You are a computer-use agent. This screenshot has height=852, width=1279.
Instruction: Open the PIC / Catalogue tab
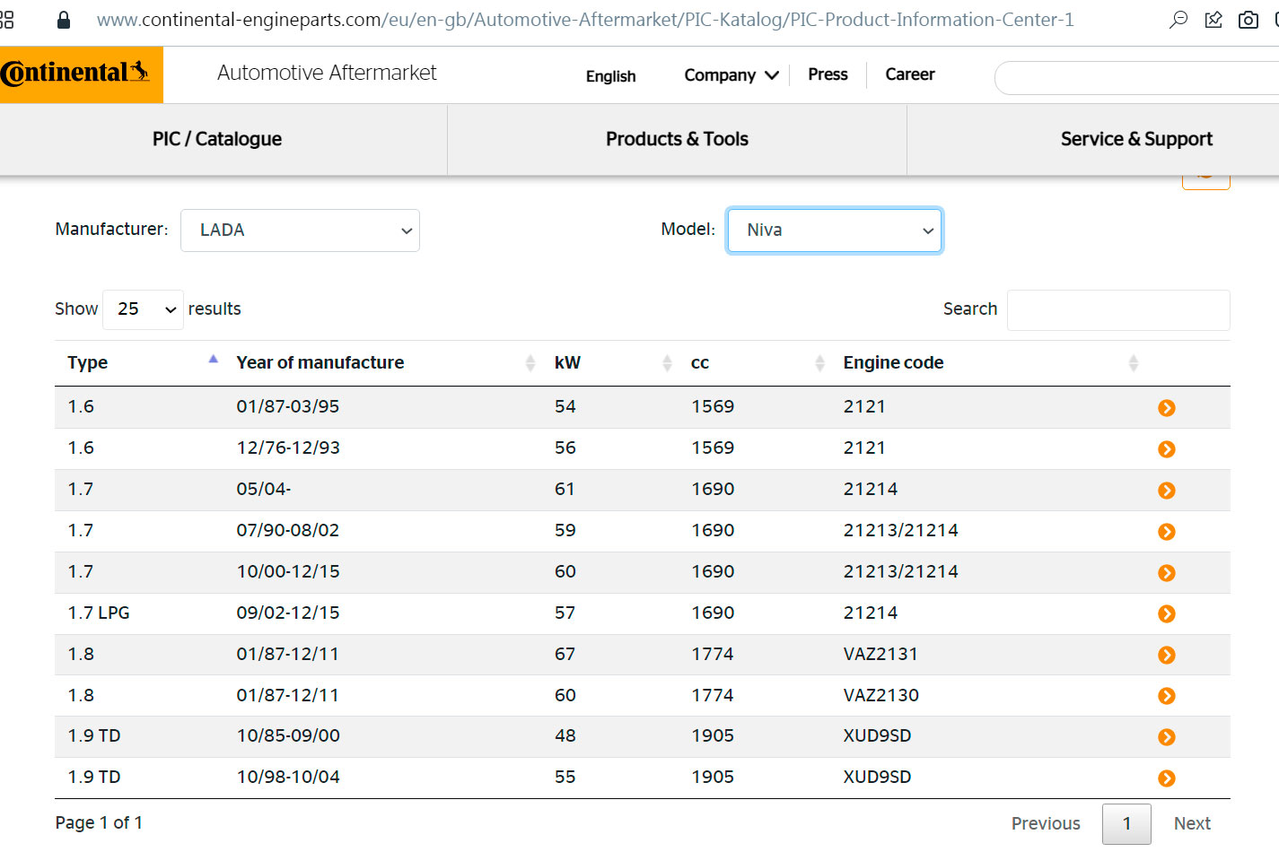[217, 139]
